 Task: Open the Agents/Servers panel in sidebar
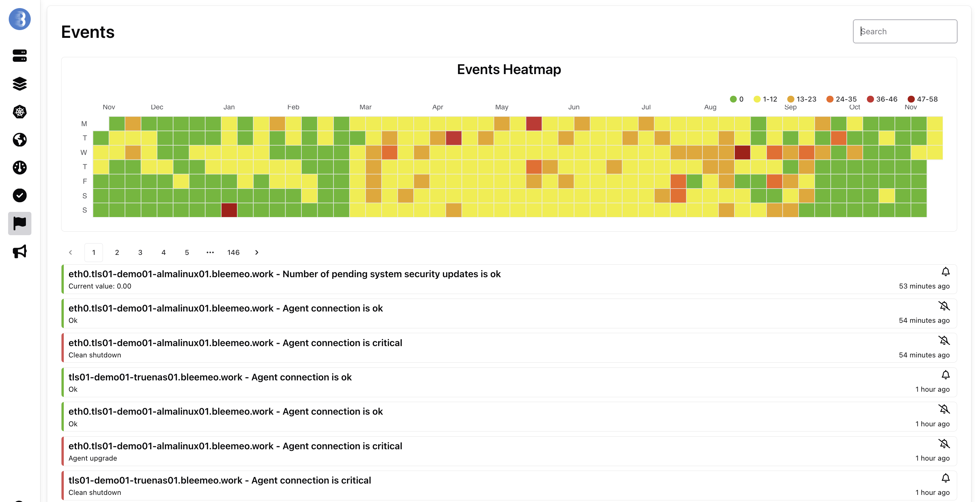click(19, 56)
